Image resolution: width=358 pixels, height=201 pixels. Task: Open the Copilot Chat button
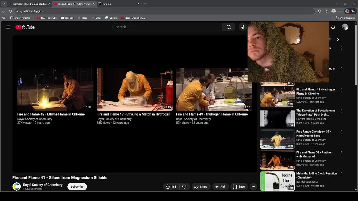click(350, 11)
